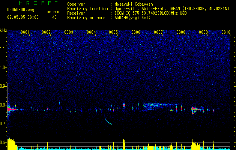Click the 0602 time marker
Screen dimensions: 236x150
[46, 32]
